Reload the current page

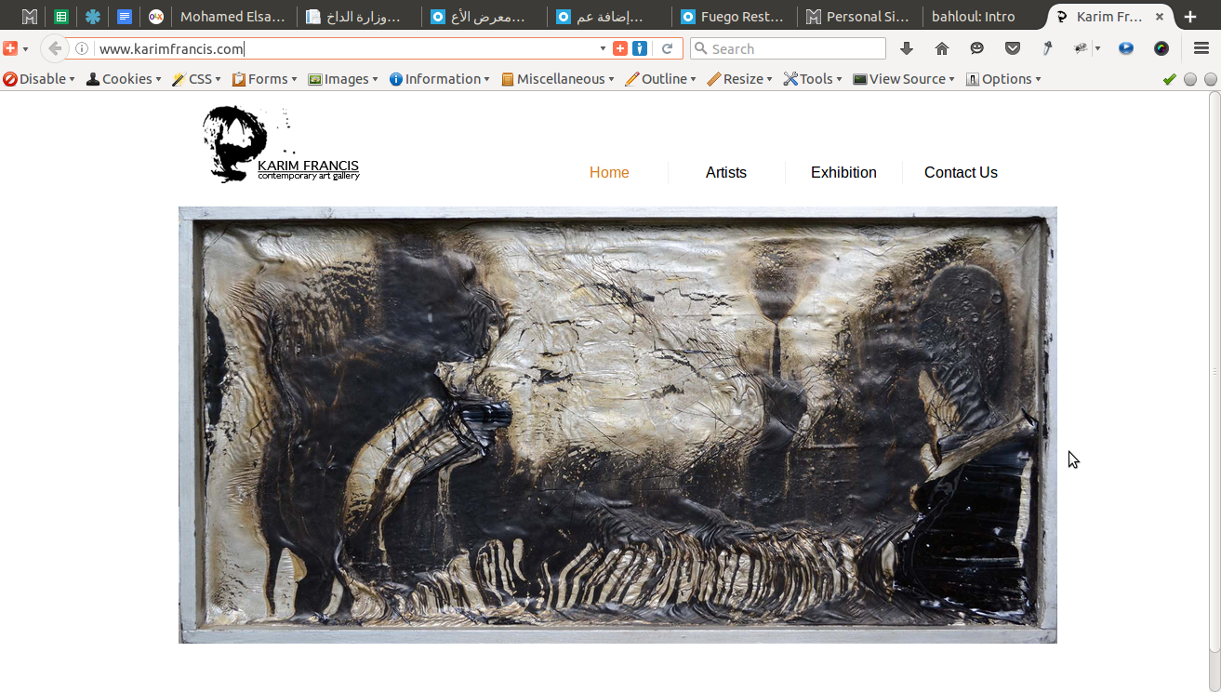click(x=667, y=48)
